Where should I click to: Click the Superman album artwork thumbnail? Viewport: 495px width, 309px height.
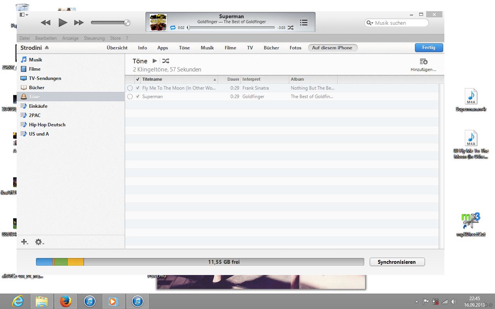coord(158,22)
